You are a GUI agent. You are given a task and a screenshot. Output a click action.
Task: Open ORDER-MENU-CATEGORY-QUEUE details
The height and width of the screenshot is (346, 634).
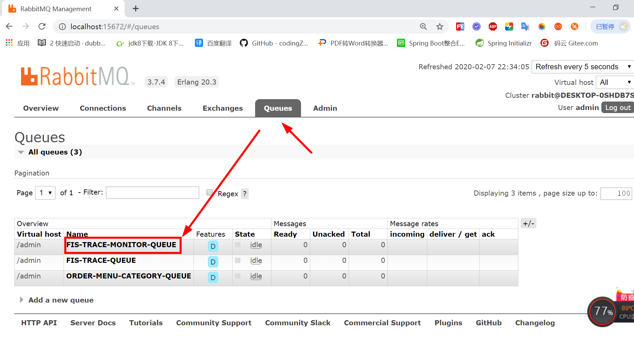point(129,276)
